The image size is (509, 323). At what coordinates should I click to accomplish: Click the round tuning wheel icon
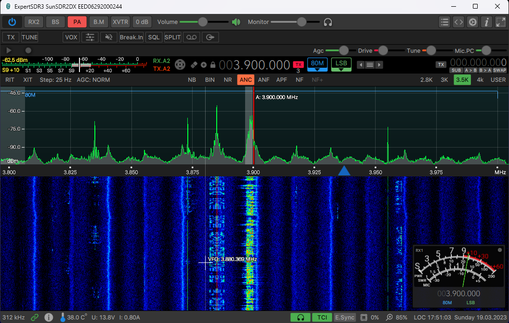[x=180, y=64]
